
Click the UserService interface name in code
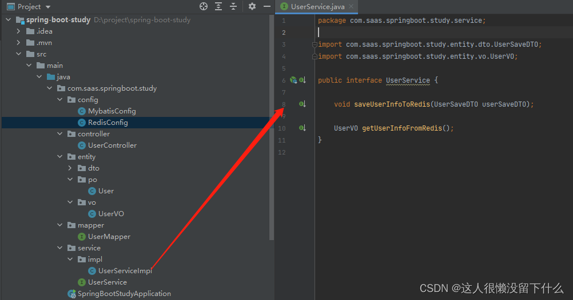click(x=408, y=80)
